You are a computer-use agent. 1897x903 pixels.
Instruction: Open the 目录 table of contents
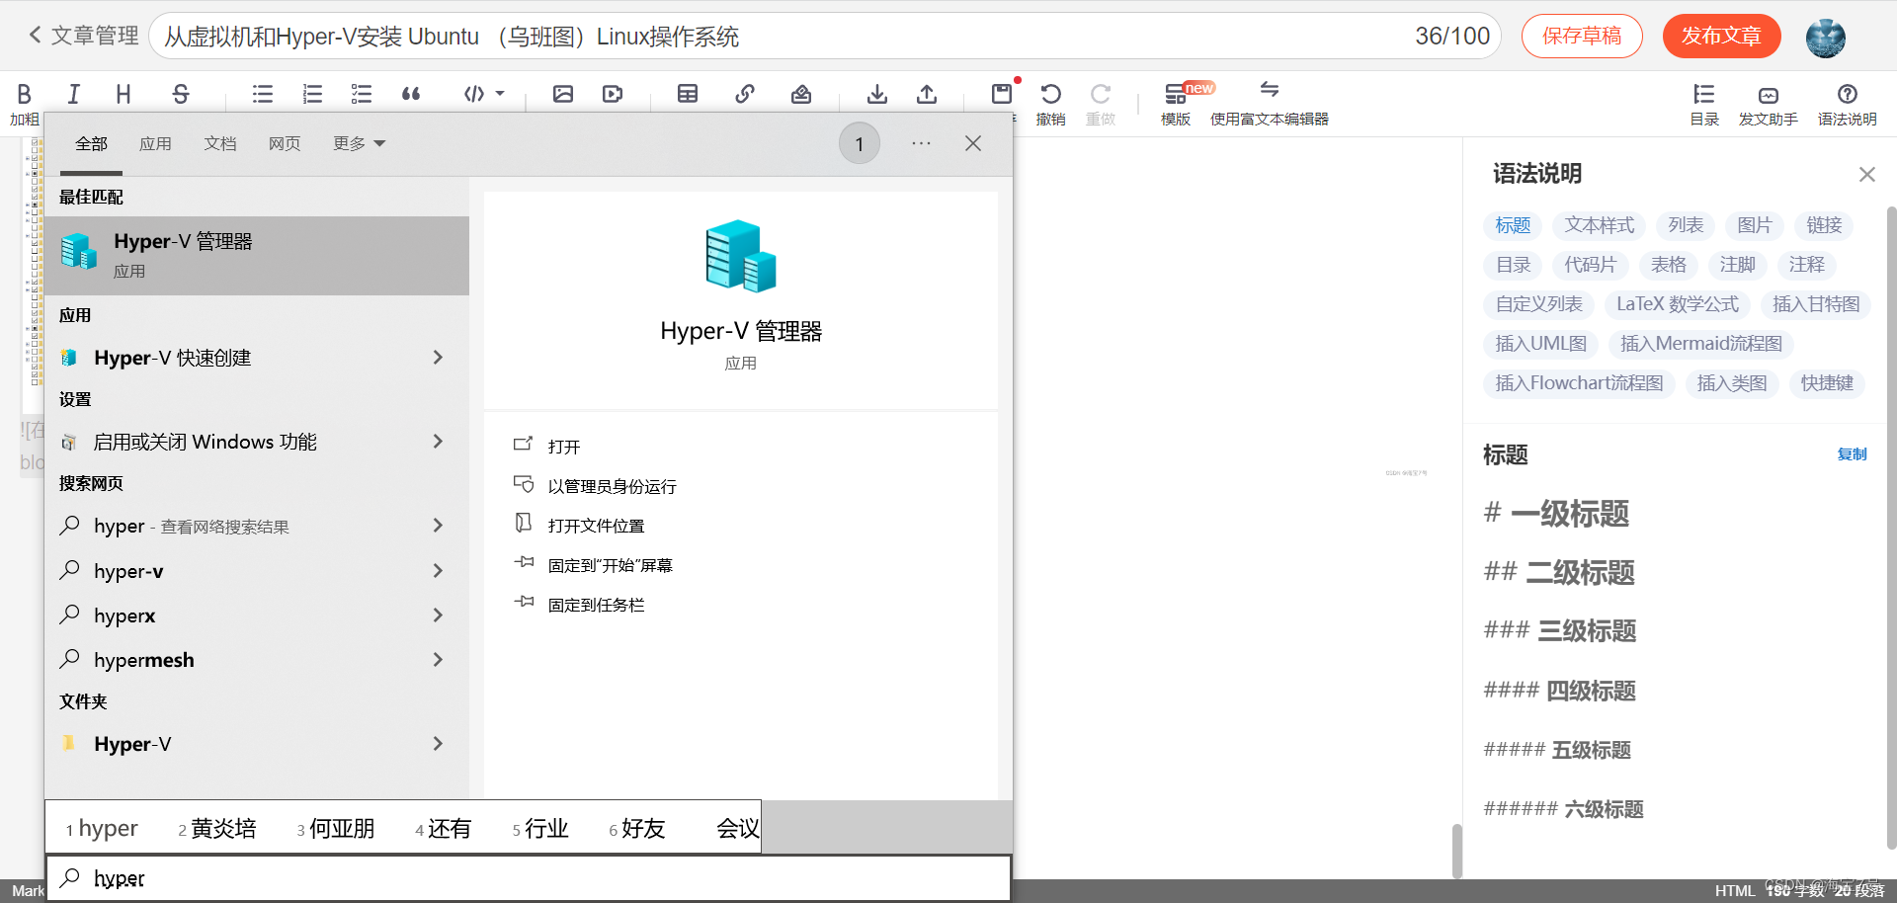click(1704, 104)
